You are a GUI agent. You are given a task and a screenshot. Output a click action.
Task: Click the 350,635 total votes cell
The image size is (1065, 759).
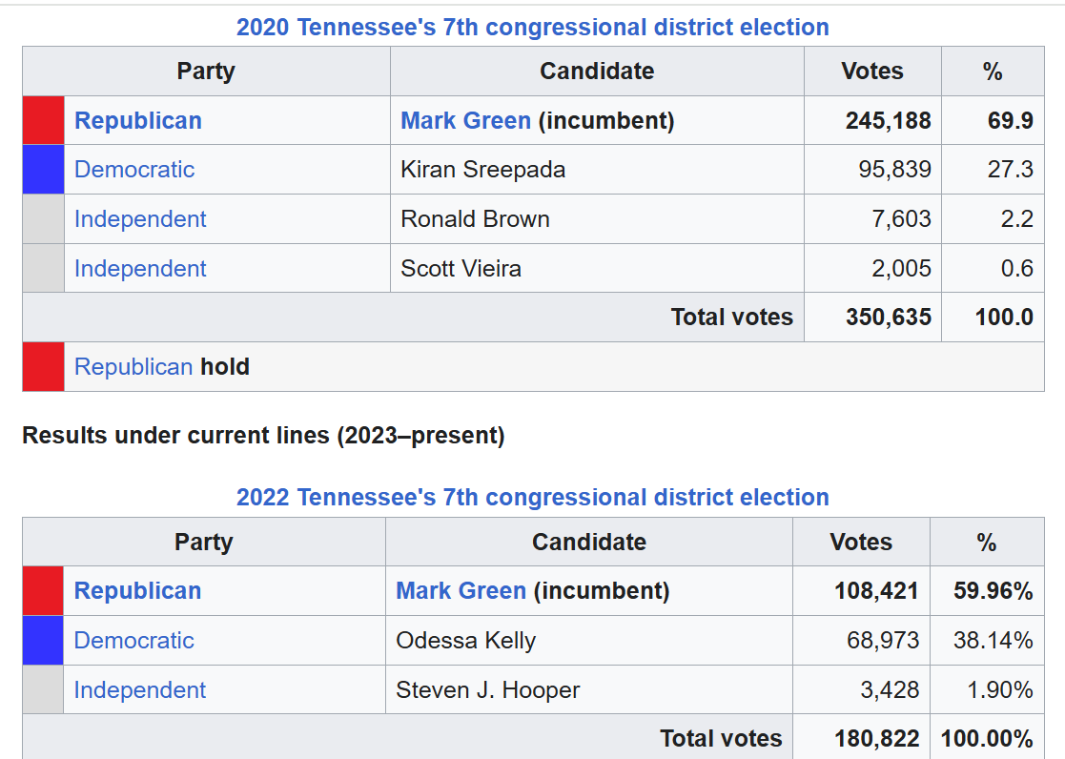[x=872, y=318]
